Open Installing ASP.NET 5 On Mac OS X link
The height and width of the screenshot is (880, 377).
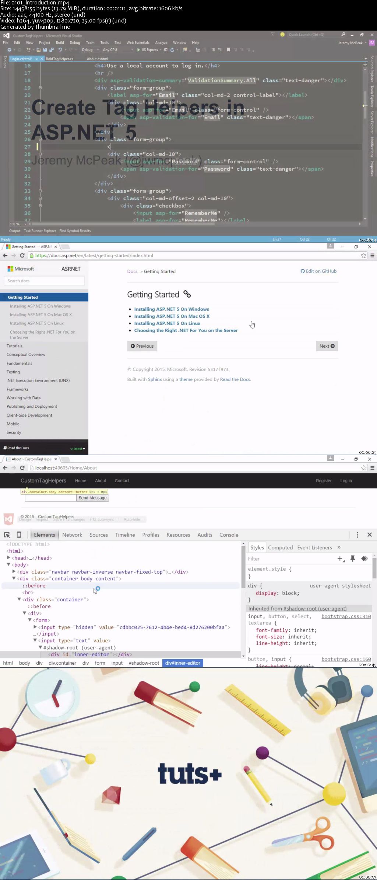click(x=172, y=316)
